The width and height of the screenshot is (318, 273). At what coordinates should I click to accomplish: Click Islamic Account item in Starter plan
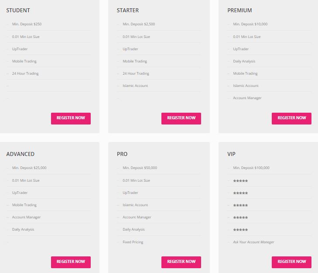[135, 86]
